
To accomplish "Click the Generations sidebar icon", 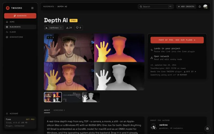I will (x=7, y=37).
